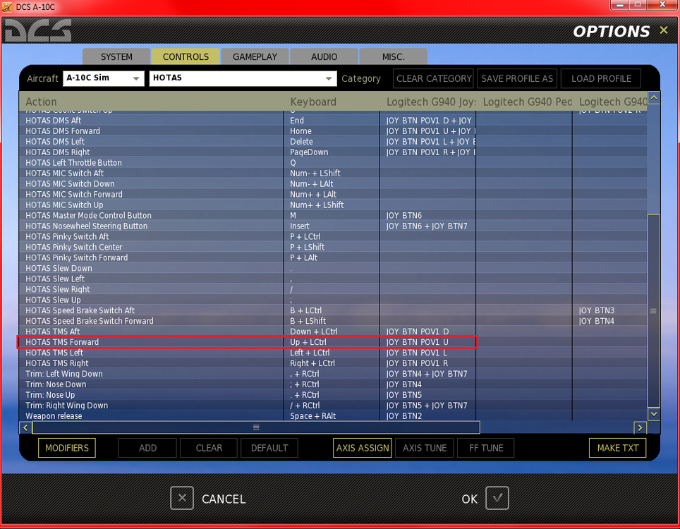
Task: Select Trim: Left Wing Down action
Action: tap(64, 374)
